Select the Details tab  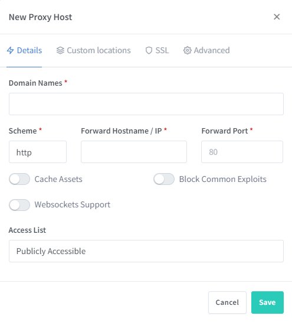click(x=24, y=50)
